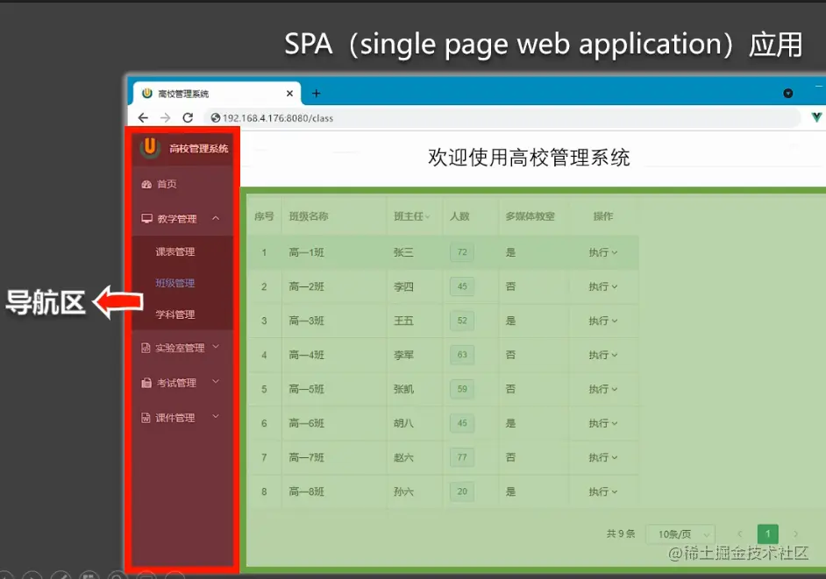Screen dimensions: 826x579
Task: Click the 操作 column header
Action: (x=603, y=216)
